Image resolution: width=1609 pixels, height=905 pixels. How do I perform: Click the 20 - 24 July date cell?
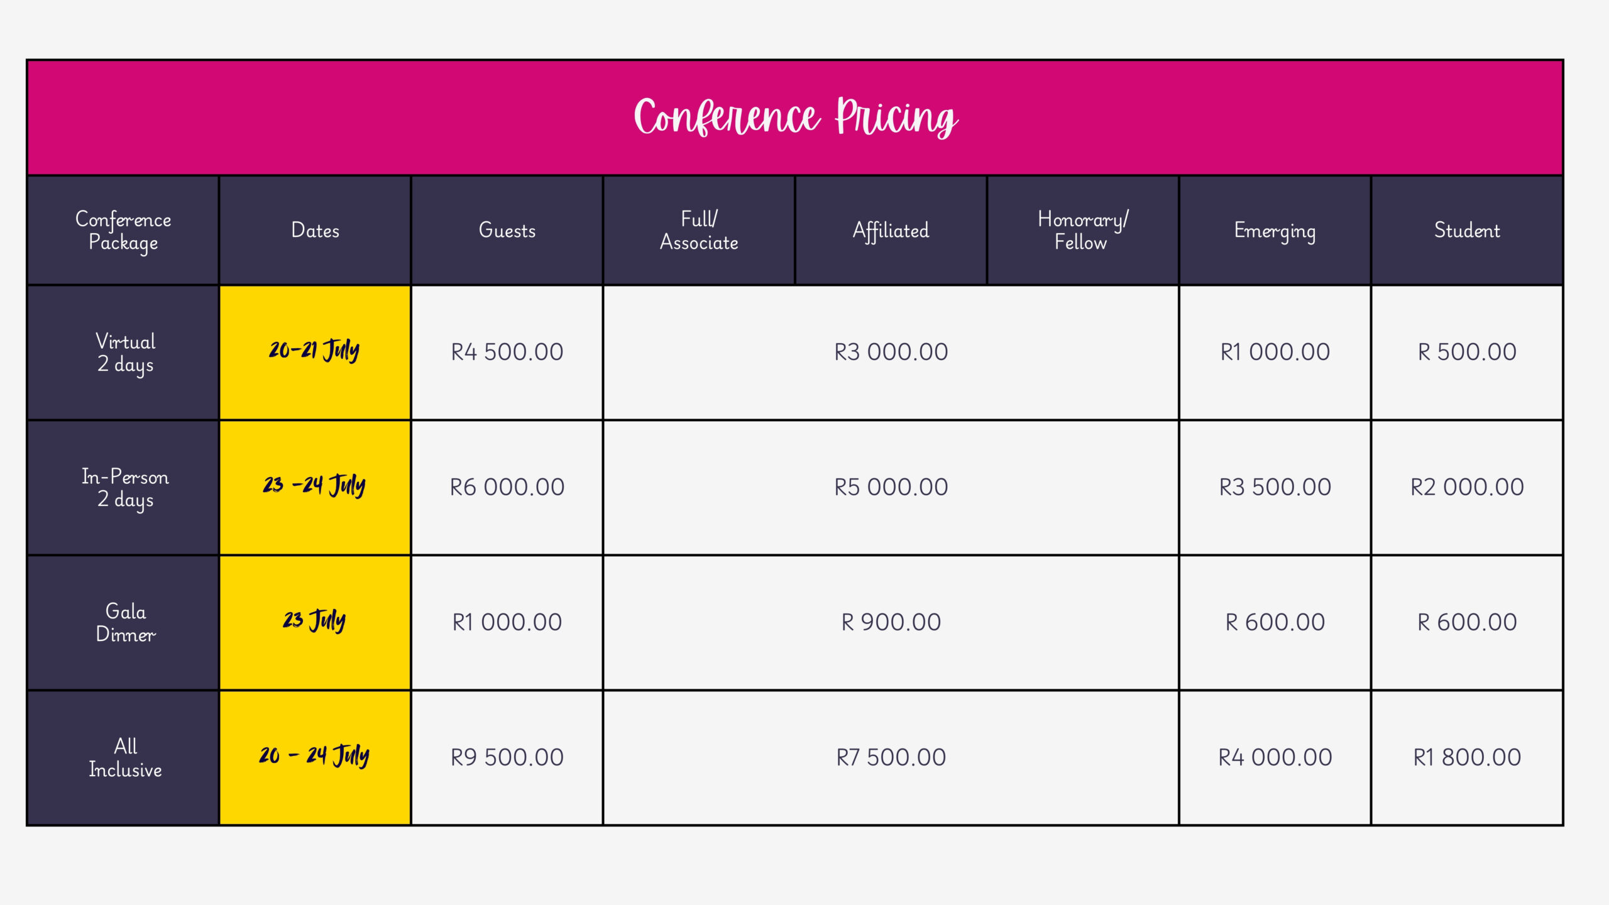[x=315, y=758]
